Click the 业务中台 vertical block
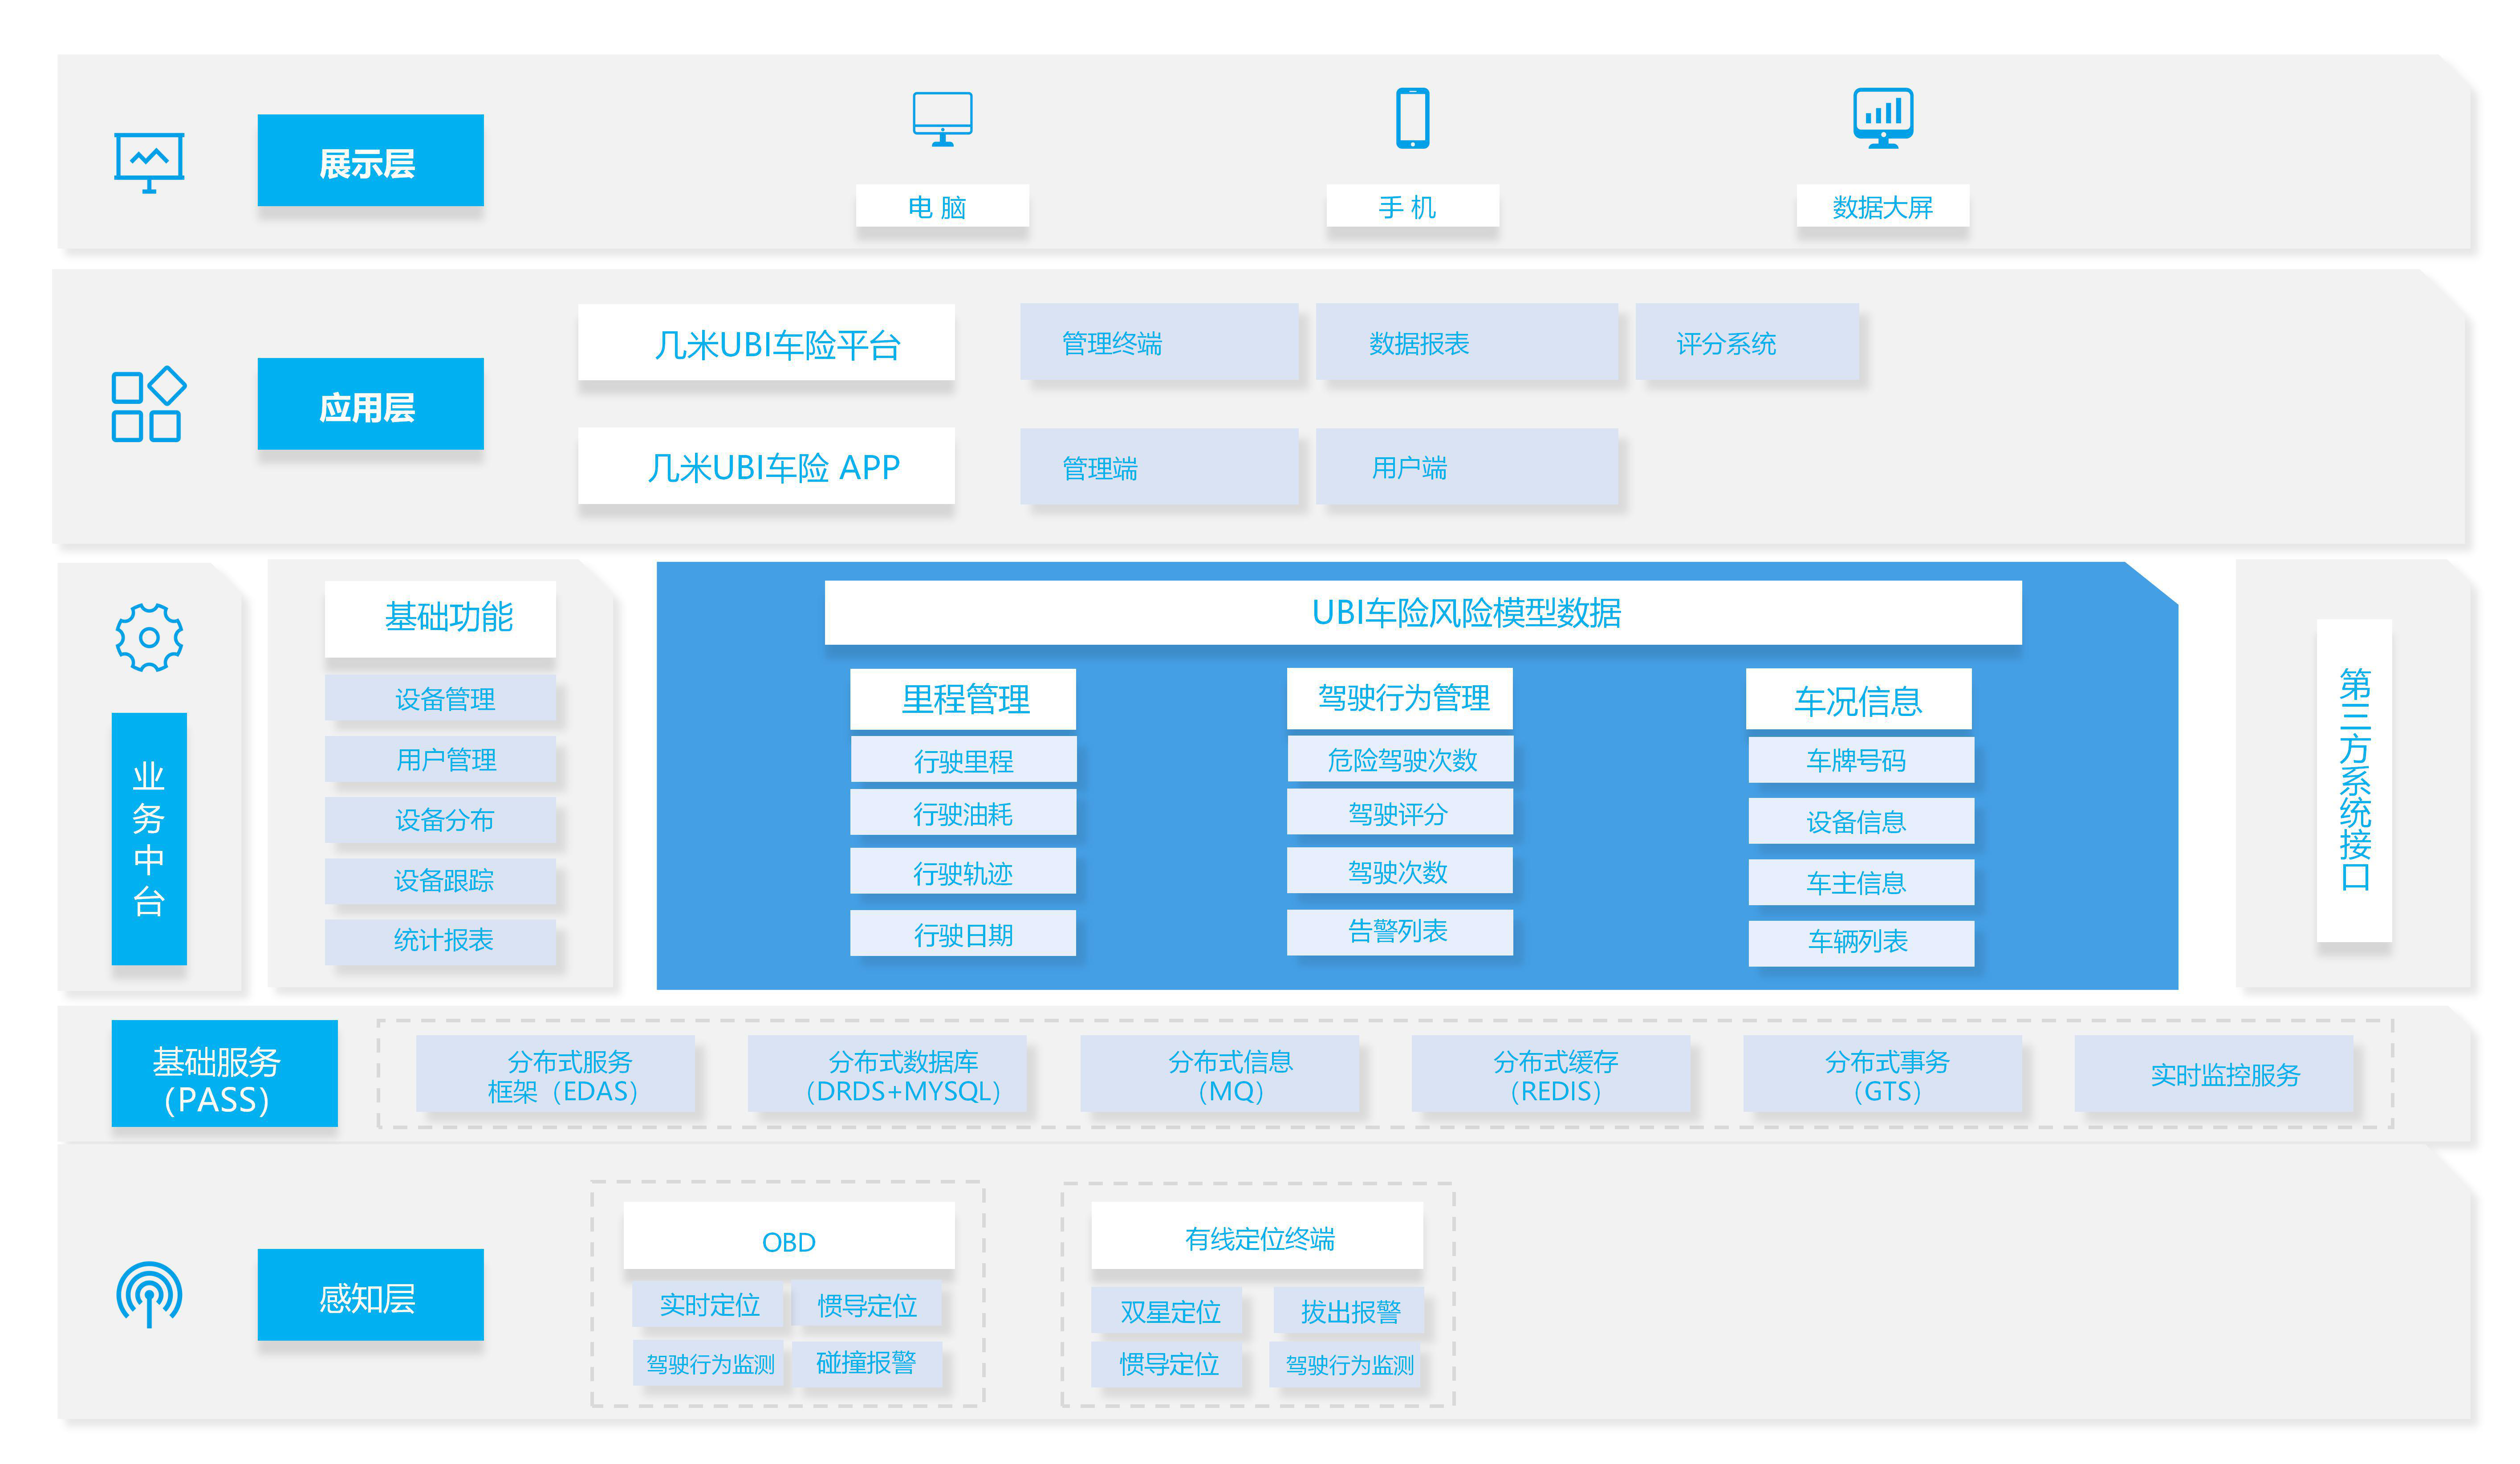The image size is (2520, 1464). pyautogui.click(x=149, y=838)
